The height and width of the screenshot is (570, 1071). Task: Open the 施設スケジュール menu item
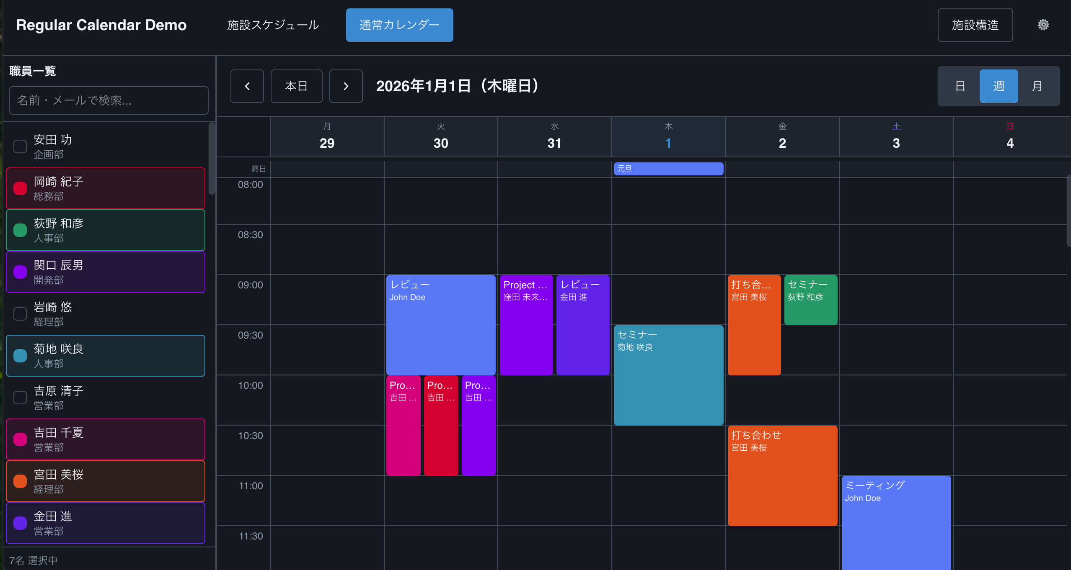pos(273,25)
